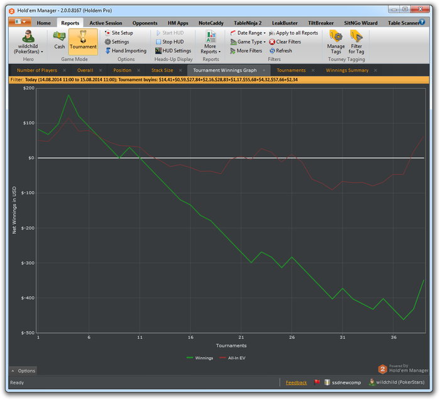Screen dimensions: 440x400
Task: Open Filter for Tag
Action: [356, 42]
